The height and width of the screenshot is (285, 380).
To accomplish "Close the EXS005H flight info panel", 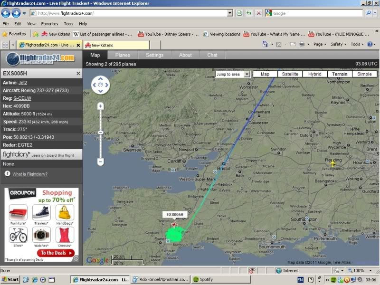I will pyautogui.click(x=79, y=73).
